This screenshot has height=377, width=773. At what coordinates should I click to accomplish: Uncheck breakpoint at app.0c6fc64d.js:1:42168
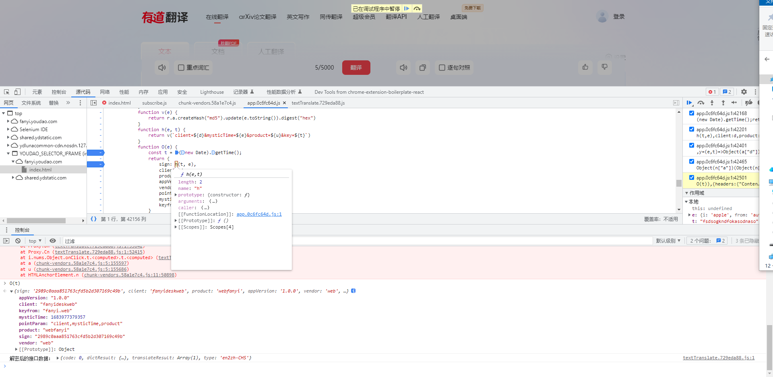(692, 113)
